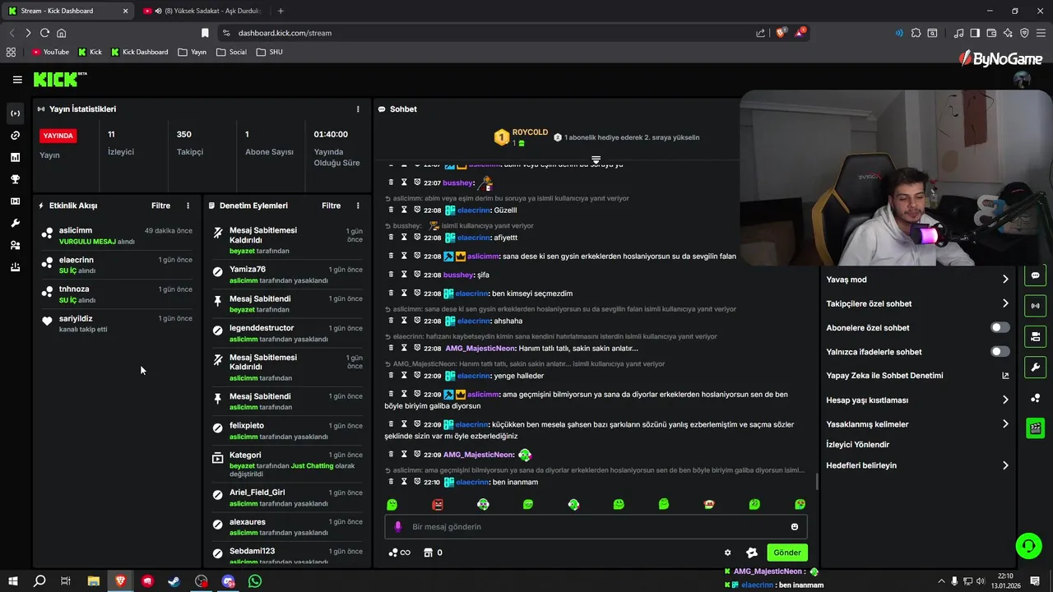Screen dimensions: 1053x592
Task: Open the Stream section in the left sidebar
Action: 15,113
